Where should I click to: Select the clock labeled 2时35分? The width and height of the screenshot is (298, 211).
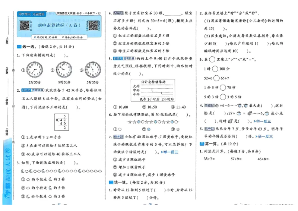pyautogui.click(x=34, y=69)
